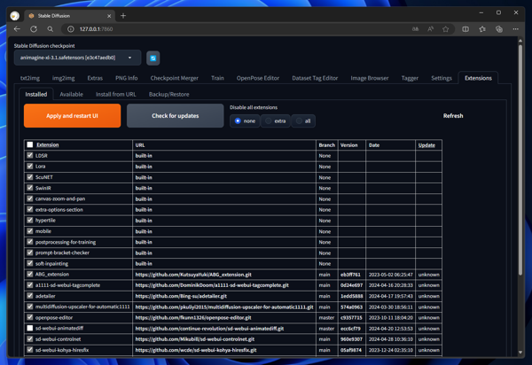Image resolution: width=532 pixels, height=365 pixels.
Task: Click the Extension column header label
Action: (x=48, y=144)
